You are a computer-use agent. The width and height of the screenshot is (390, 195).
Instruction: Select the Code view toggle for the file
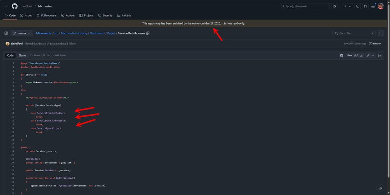click(x=10, y=55)
